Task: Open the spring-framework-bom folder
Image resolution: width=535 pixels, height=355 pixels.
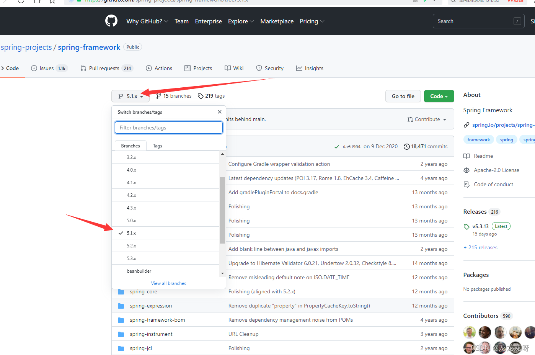Action: click(157, 320)
